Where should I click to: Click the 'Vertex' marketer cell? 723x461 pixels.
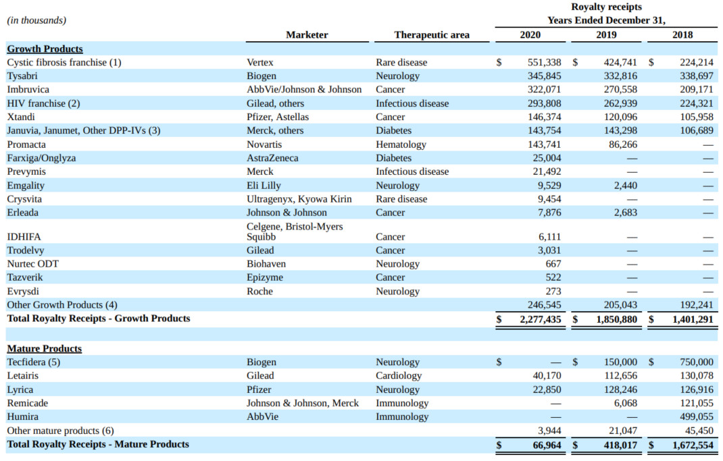click(x=260, y=62)
